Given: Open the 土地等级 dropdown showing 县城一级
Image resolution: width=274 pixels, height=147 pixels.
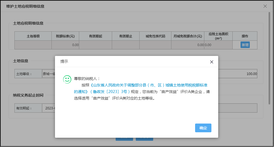Looking at the screenshot, I should coord(49,74).
